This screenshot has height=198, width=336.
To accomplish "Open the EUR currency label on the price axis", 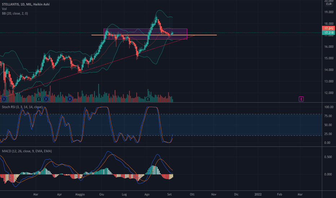I will (329, 4).
